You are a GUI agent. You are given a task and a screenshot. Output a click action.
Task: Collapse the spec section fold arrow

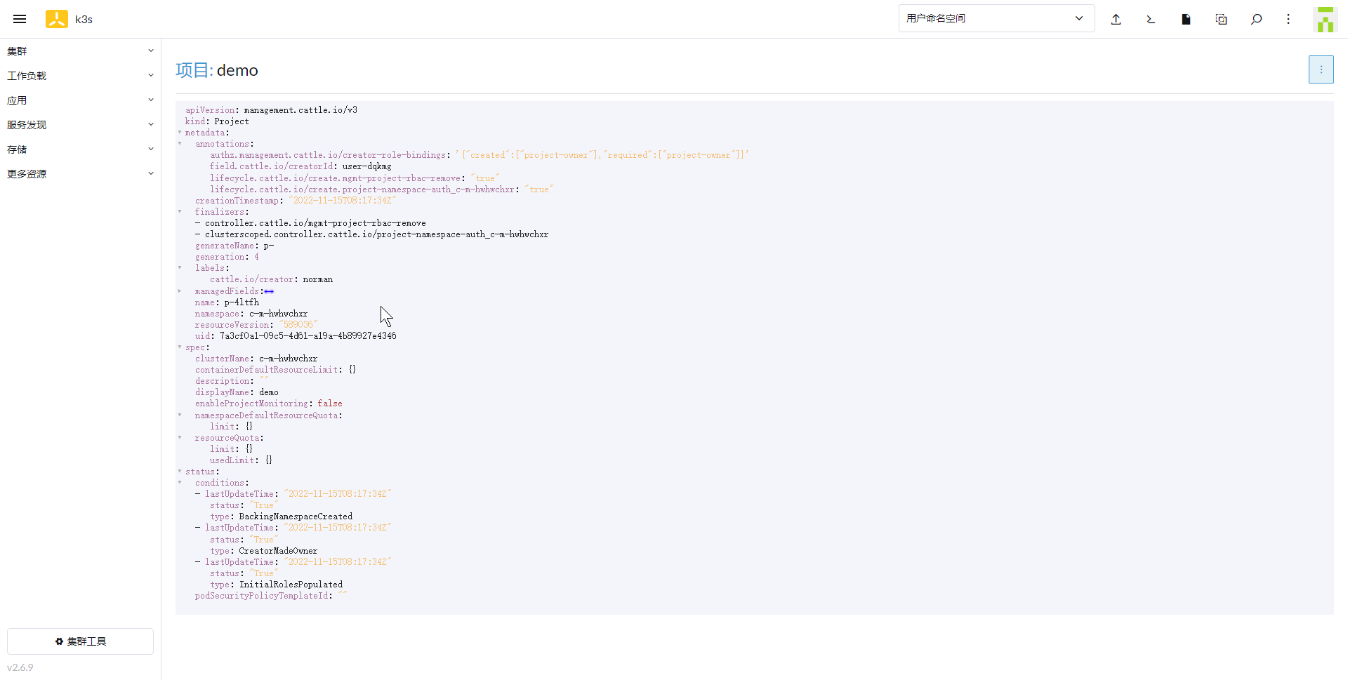click(180, 347)
